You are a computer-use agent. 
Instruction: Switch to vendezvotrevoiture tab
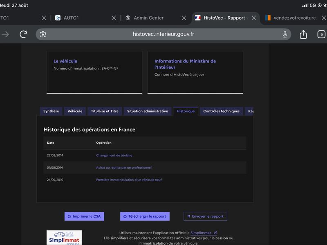click(x=294, y=18)
